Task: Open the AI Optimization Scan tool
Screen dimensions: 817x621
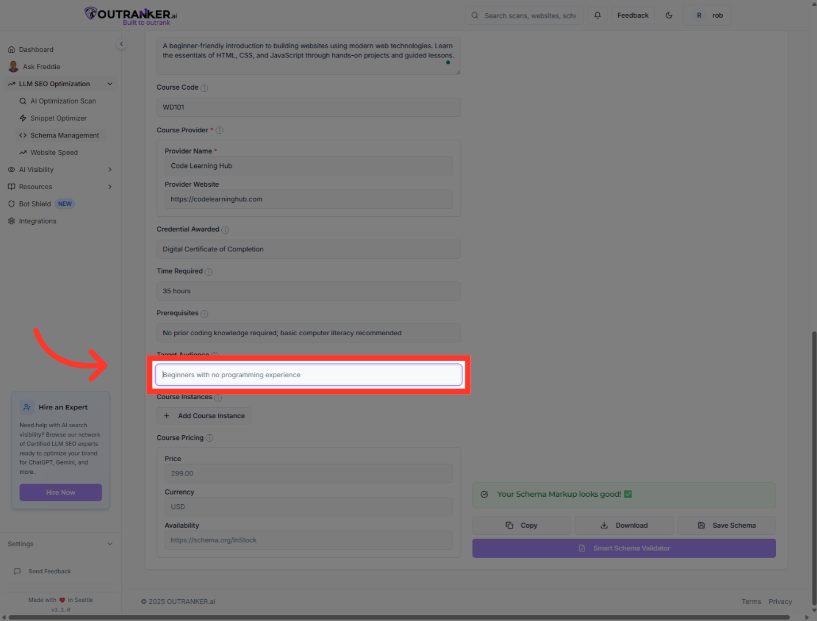Action: 63,101
